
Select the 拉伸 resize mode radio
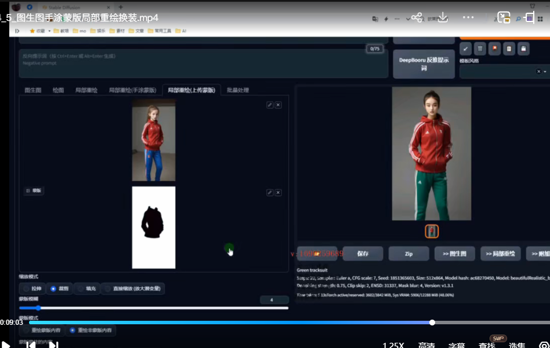pyautogui.click(x=26, y=289)
